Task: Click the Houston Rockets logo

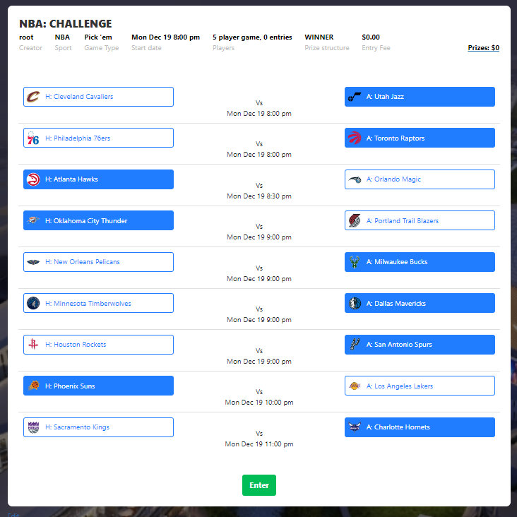Action: point(33,345)
